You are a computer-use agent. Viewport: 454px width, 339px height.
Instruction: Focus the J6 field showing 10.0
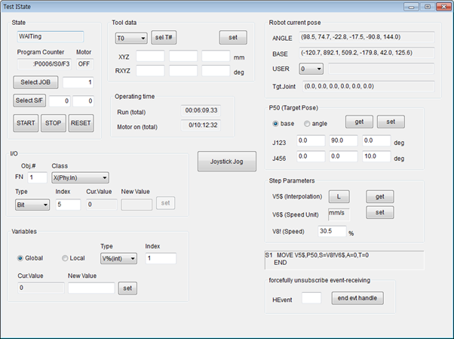click(376, 156)
